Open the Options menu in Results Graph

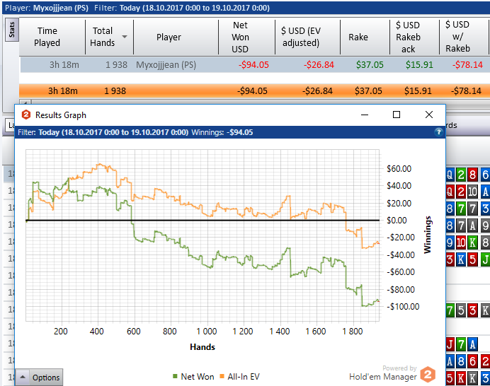(x=40, y=378)
